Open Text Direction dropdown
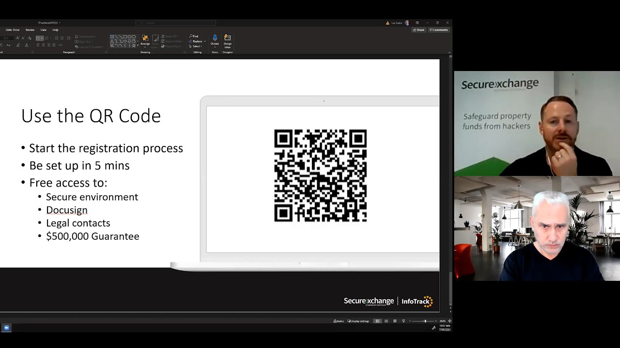620x348 pixels. [86, 37]
